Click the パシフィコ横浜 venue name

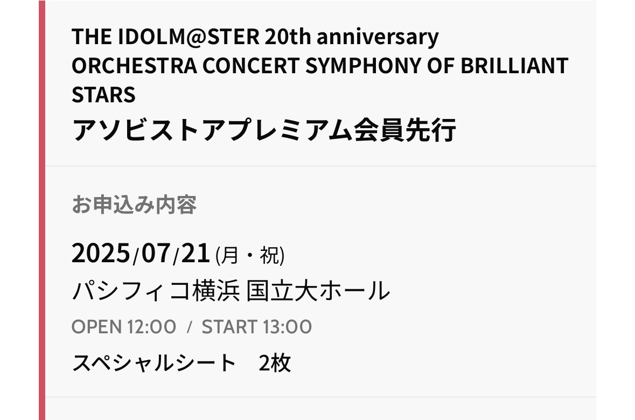(156, 291)
